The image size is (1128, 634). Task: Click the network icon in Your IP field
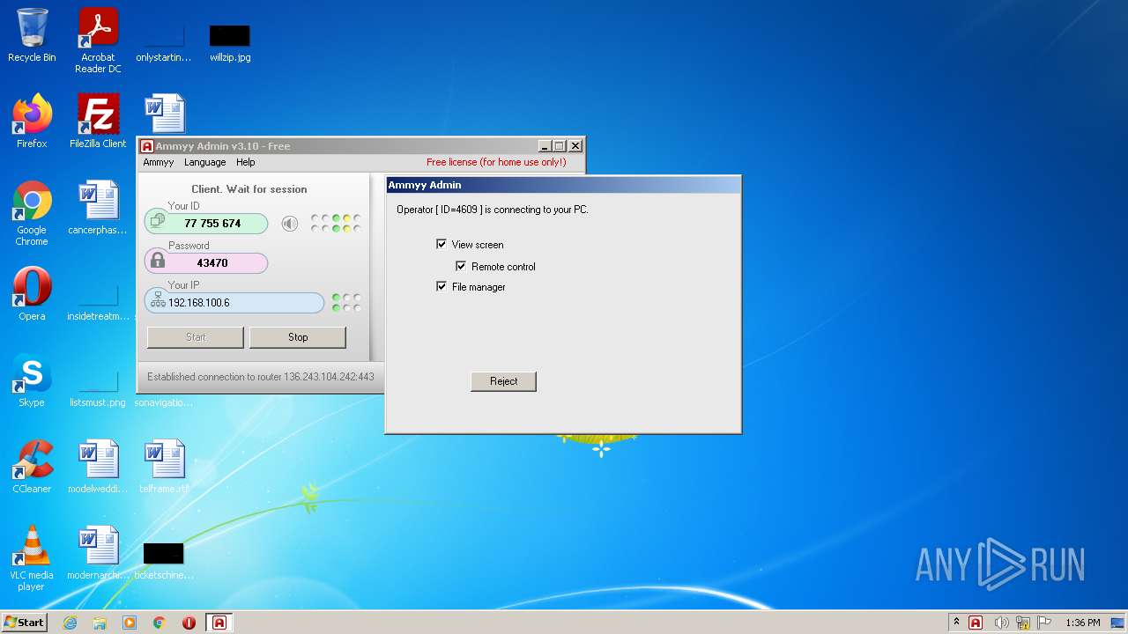tap(158, 301)
